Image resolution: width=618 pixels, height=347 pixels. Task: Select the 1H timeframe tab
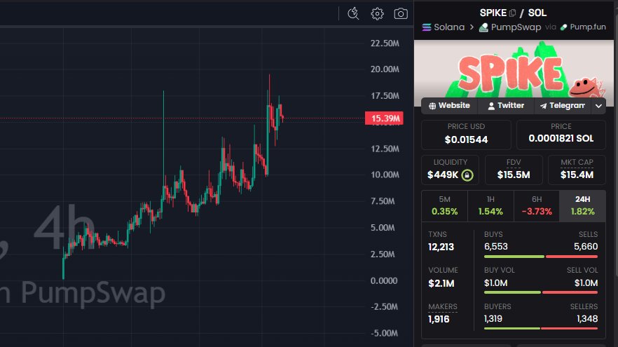[490, 206]
